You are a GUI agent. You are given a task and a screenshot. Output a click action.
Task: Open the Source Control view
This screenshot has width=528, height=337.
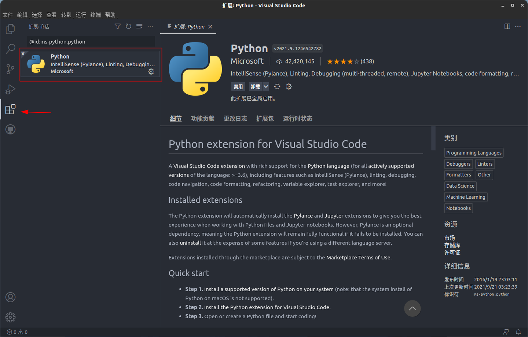(x=10, y=69)
